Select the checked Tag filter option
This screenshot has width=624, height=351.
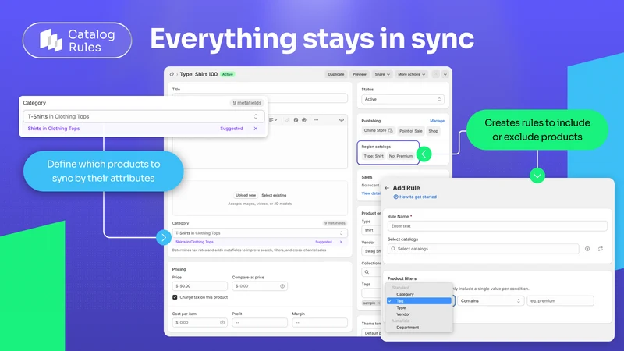(x=419, y=301)
